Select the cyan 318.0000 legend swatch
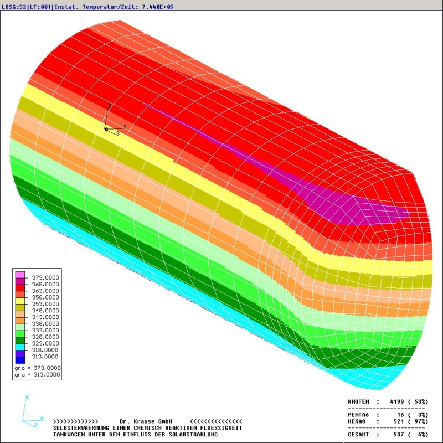The image size is (443, 443). tap(20, 347)
